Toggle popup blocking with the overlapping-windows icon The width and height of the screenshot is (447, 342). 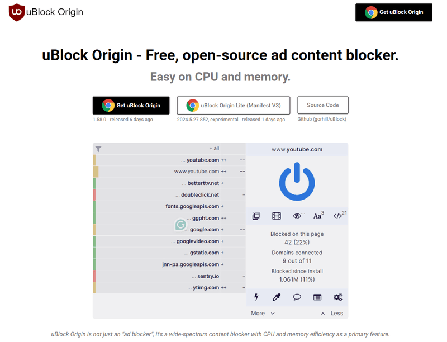click(x=256, y=215)
